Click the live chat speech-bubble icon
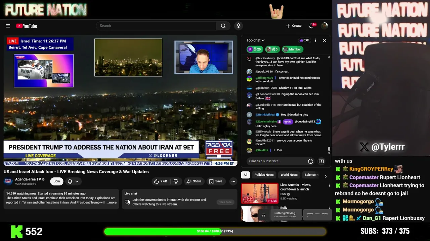The image size is (430, 241). [127, 202]
